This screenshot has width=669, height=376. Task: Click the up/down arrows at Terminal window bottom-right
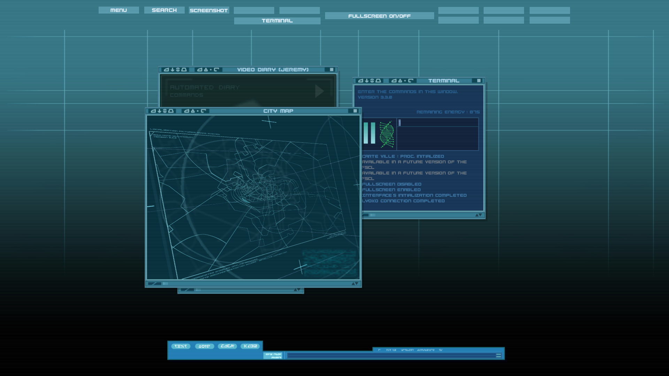tap(478, 215)
